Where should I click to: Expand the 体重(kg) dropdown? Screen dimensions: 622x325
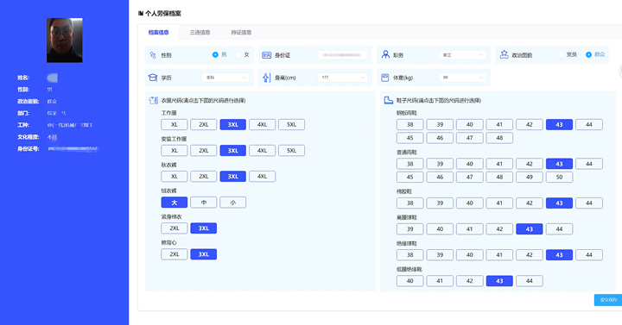462,78
